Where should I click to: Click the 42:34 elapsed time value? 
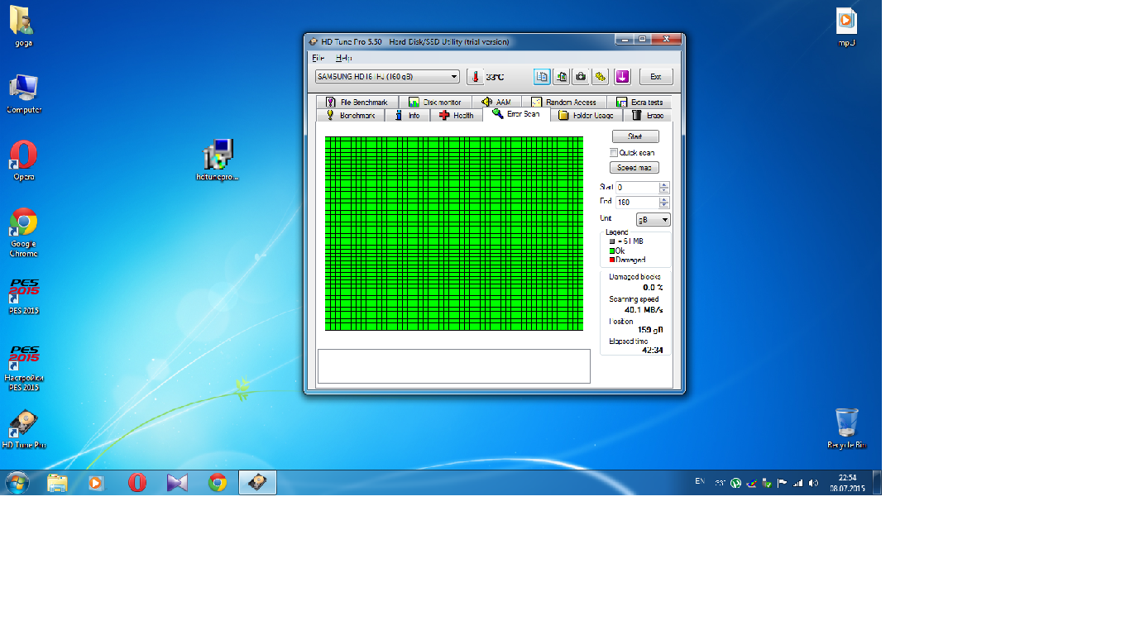point(653,350)
